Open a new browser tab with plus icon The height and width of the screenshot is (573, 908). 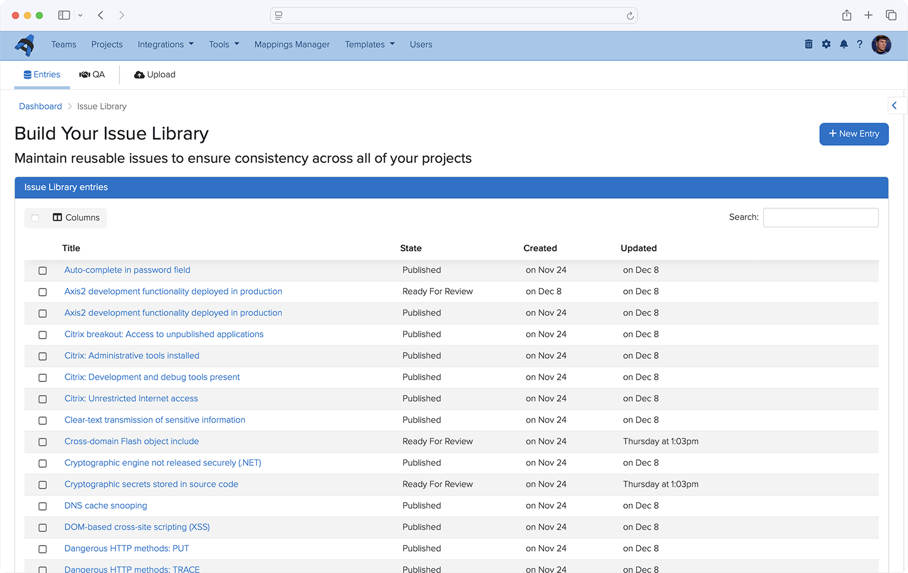coord(869,15)
